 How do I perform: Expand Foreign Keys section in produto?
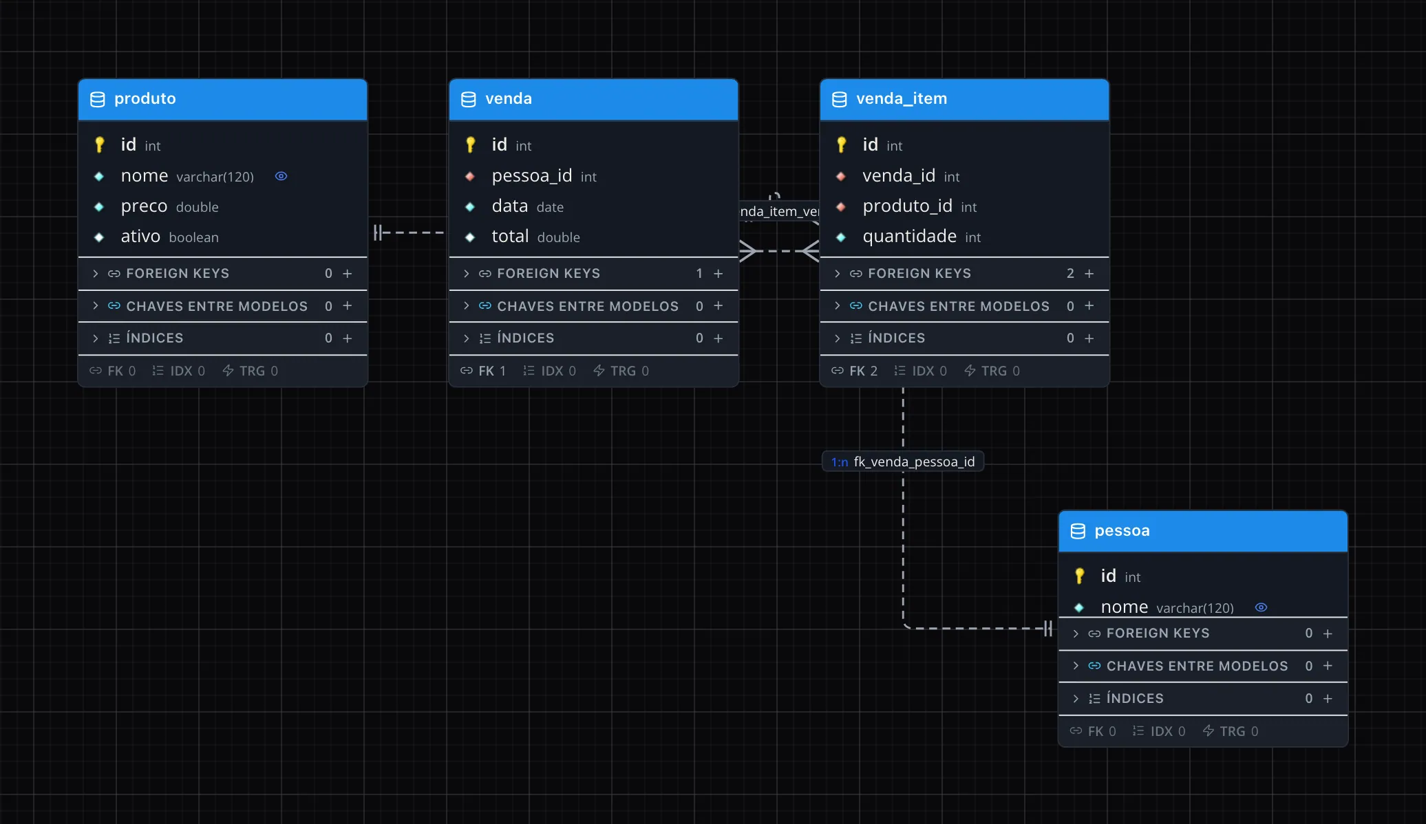tap(95, 274)
